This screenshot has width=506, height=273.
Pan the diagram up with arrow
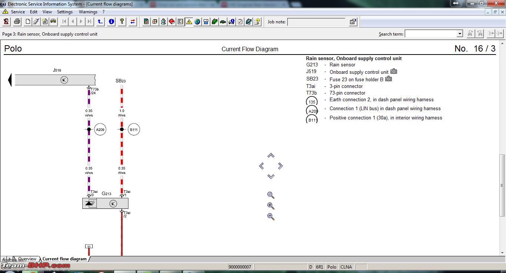click(x=271, y=155)
